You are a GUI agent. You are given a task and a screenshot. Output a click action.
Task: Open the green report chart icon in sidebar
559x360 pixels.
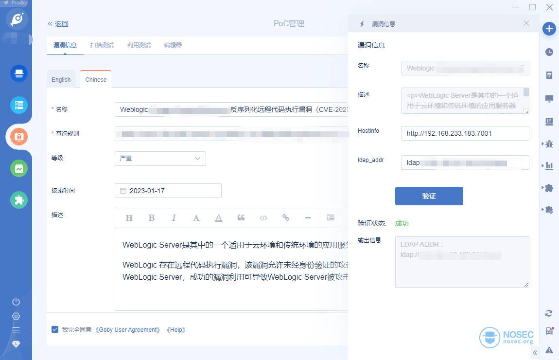19,168
